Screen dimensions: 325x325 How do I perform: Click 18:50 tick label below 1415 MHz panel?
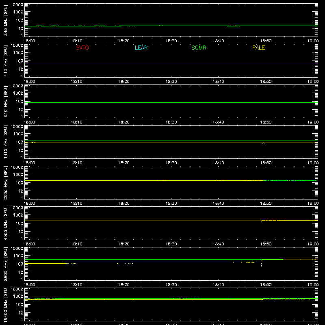[x=266, y=163]
